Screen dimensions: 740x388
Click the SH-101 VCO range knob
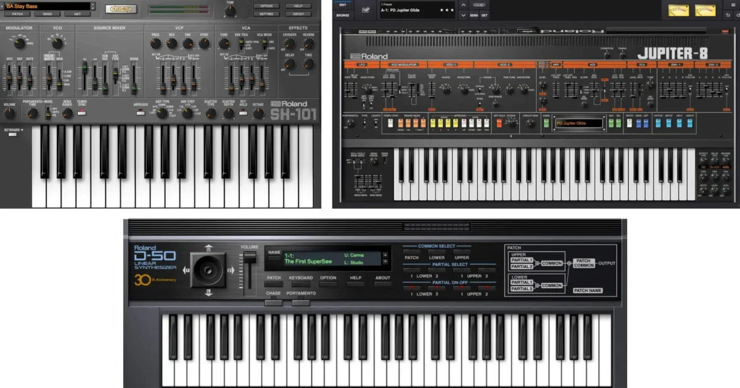pyautogui.click(x=57, y=43)
